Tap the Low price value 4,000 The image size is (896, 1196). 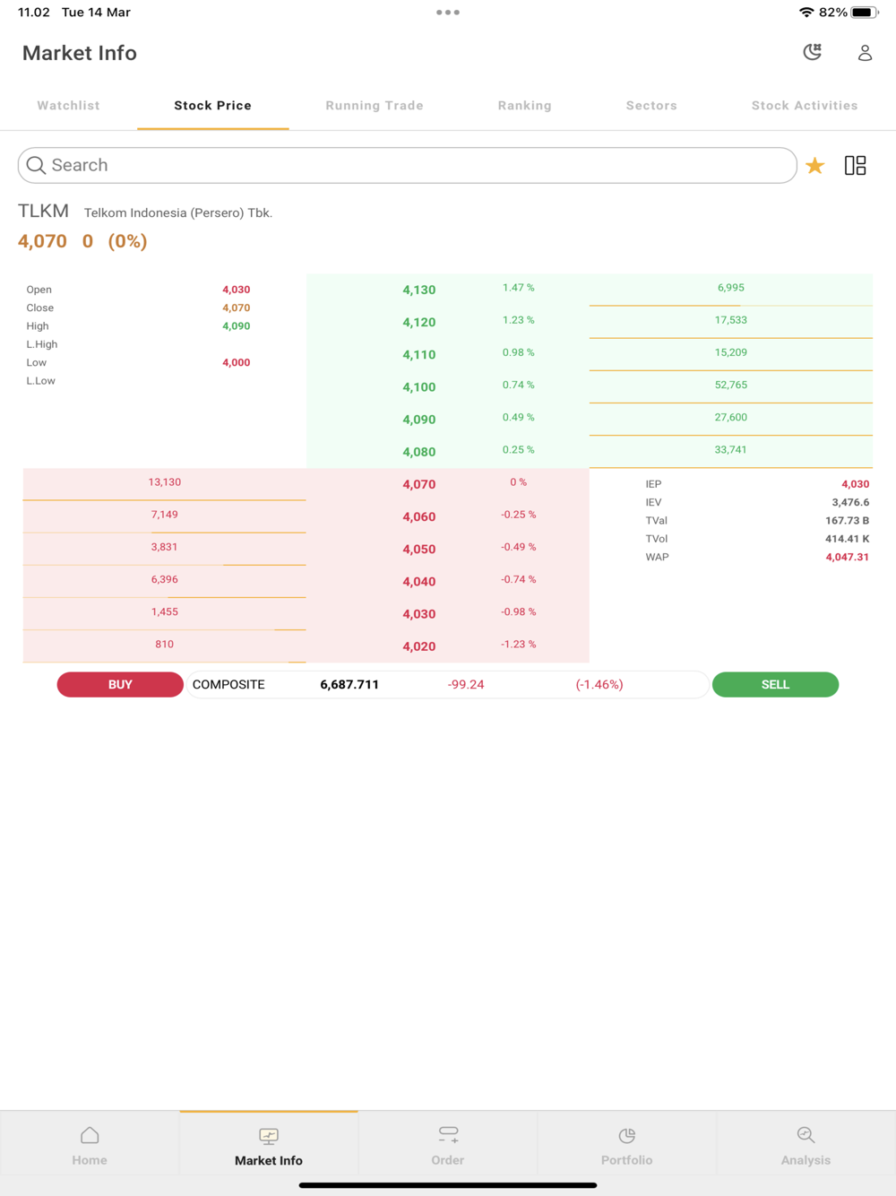click(x=237, y=363)
